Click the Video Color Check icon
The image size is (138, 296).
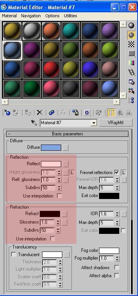coord(132,63)
